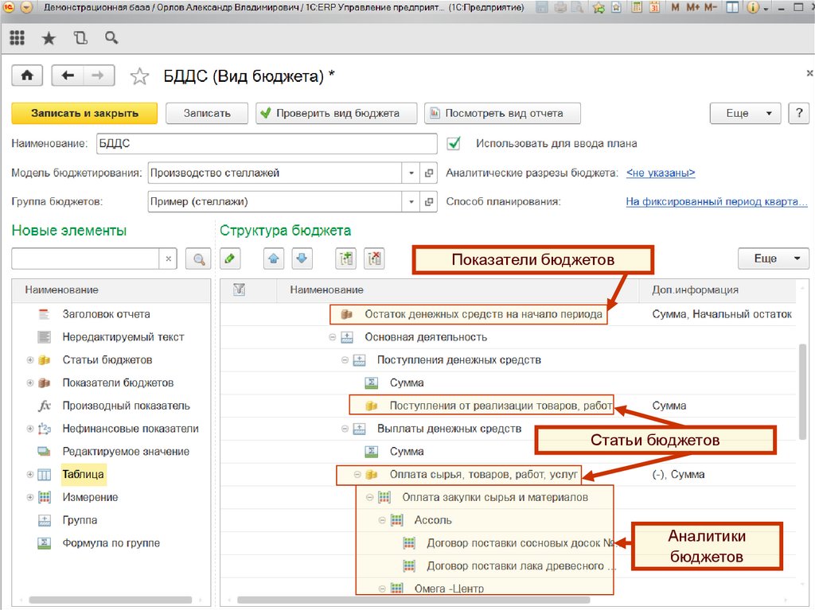The height and width of the screenshot is (610, 815).
Task: Collapse Оплата сырья, товаров, работ, услуг
Action: 357,474
